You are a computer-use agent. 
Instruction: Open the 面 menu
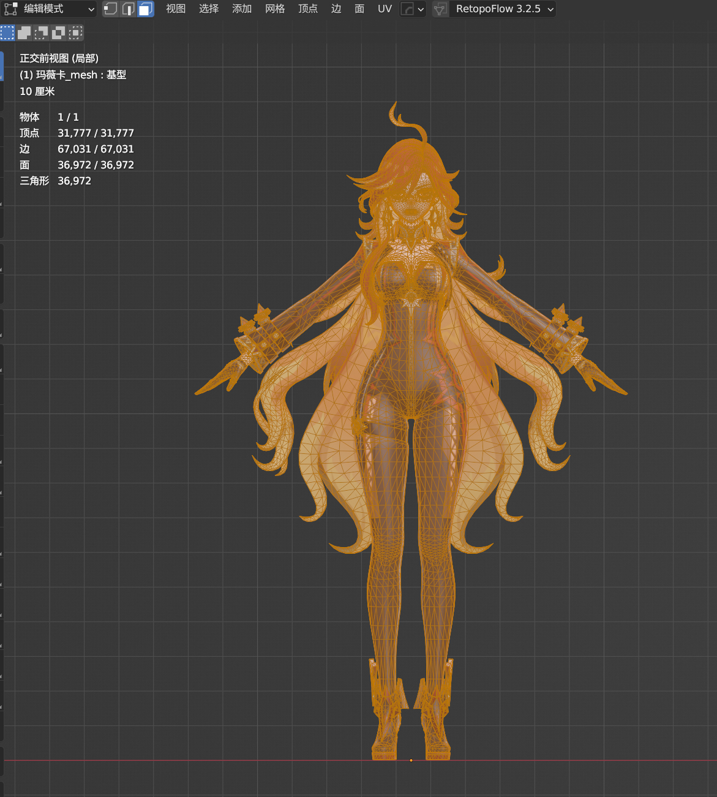click(359, 9)
